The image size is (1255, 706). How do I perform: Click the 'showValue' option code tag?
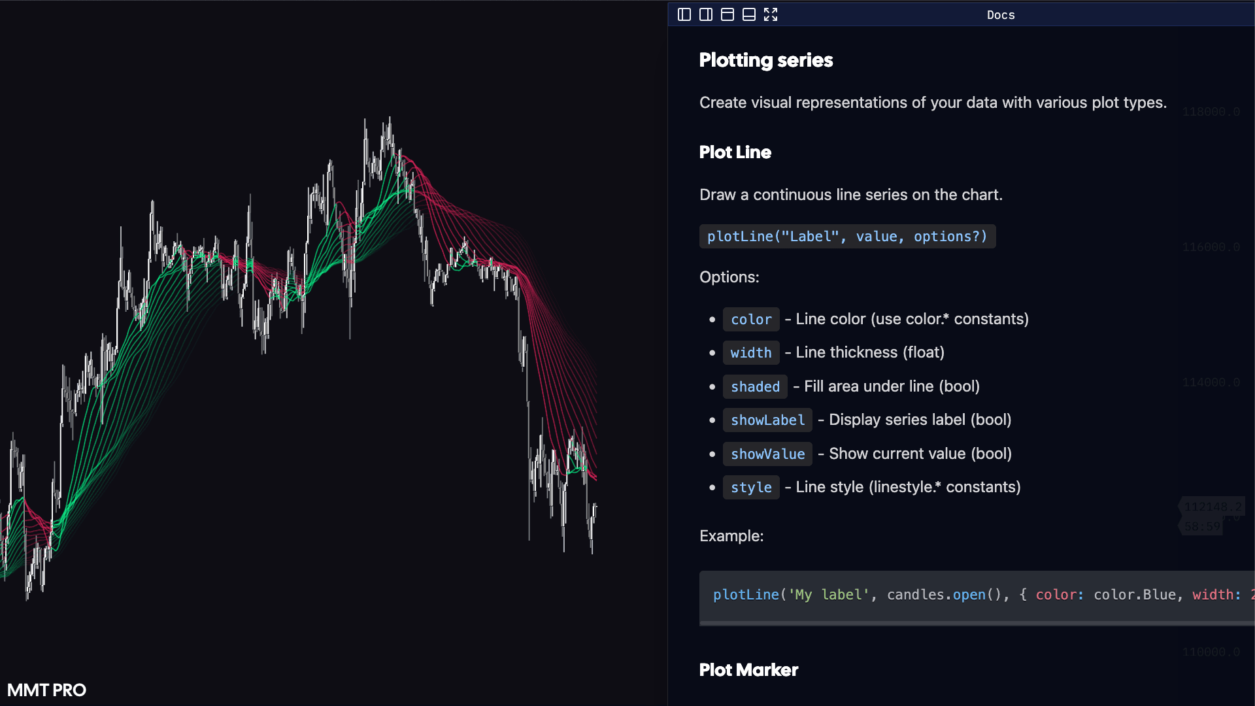click(767, 454)
